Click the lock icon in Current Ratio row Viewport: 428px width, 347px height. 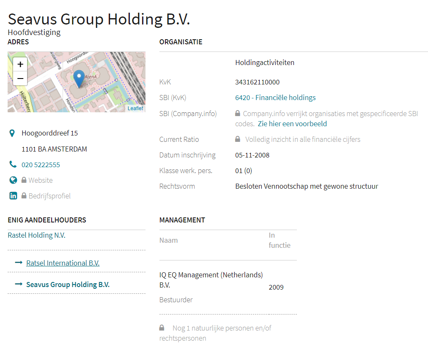pos(238,139)
